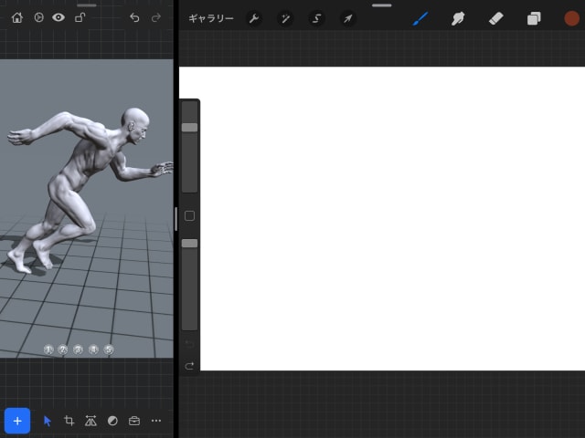Select the crop tool
This screenshot has height=438, width=585.
pyautogui.click(x=69, y=421)
